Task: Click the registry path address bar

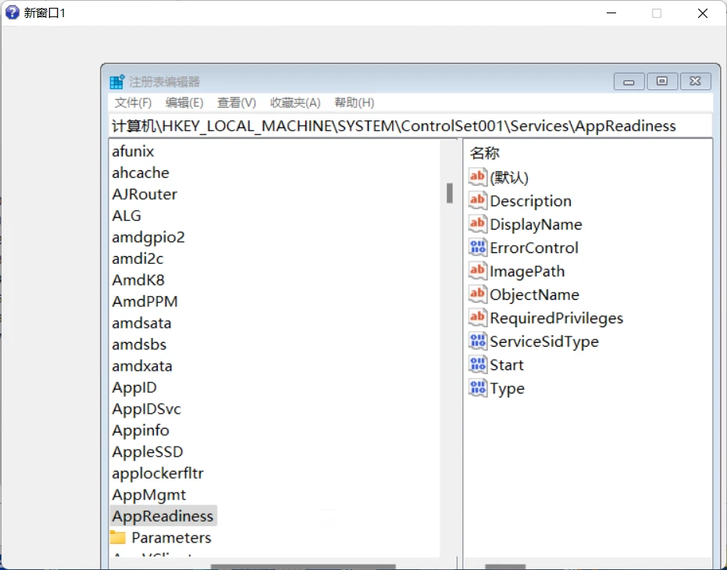Action: (410, 126)
